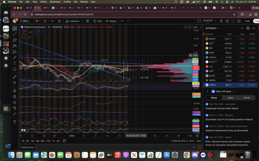Select the brush drawing tool
This screenshot has height=161, width=259.
pos(14,57)
